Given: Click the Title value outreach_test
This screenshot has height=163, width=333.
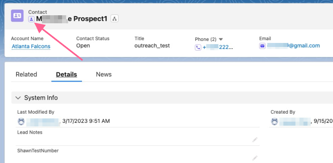Looking at the screenshot, I should click(x=152, y=46).
